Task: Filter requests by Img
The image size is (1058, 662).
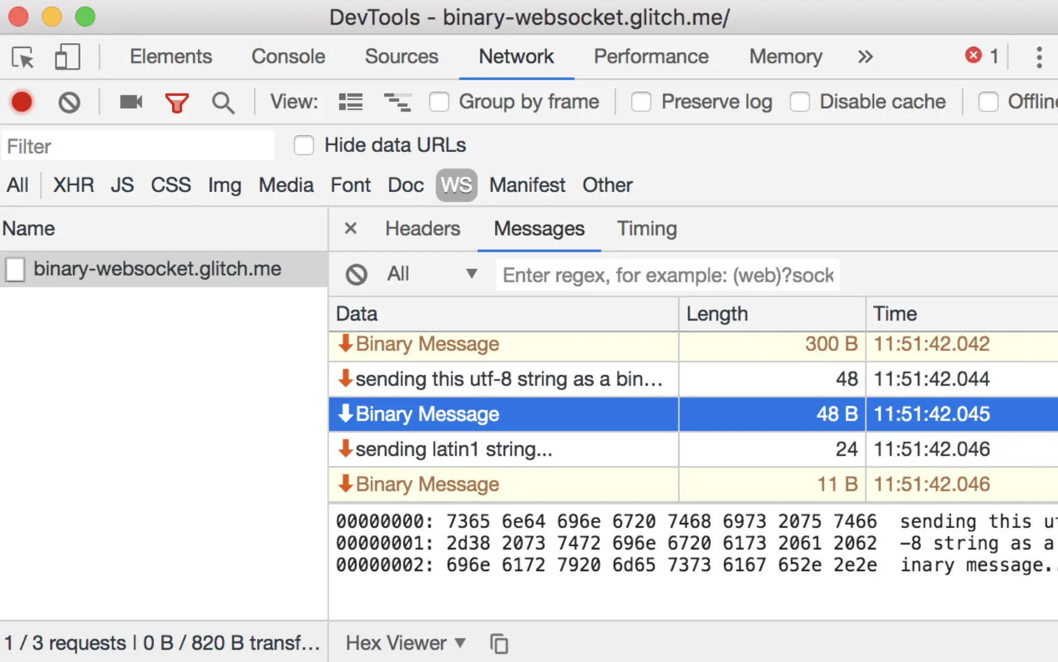Action: [x=225, y=185]
